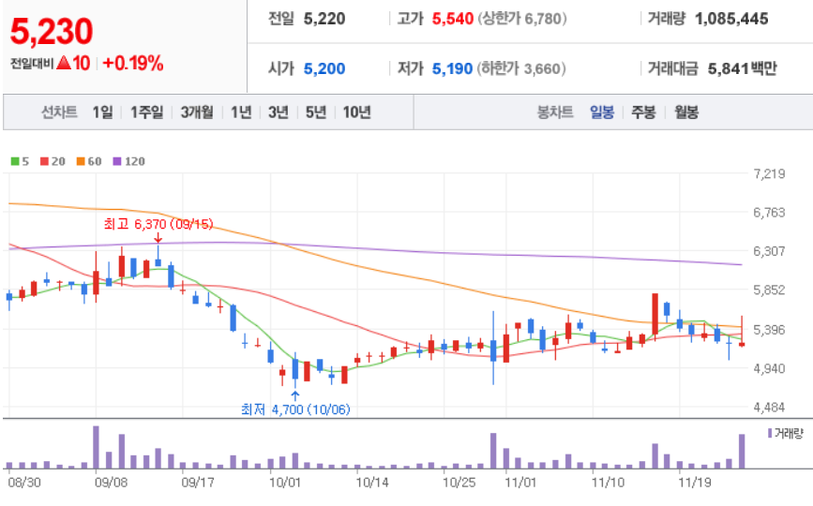Click the 11/19 date axis label
Image resolution: width=813 pixels, height=506 pixels.
click(x=695, y=483)
